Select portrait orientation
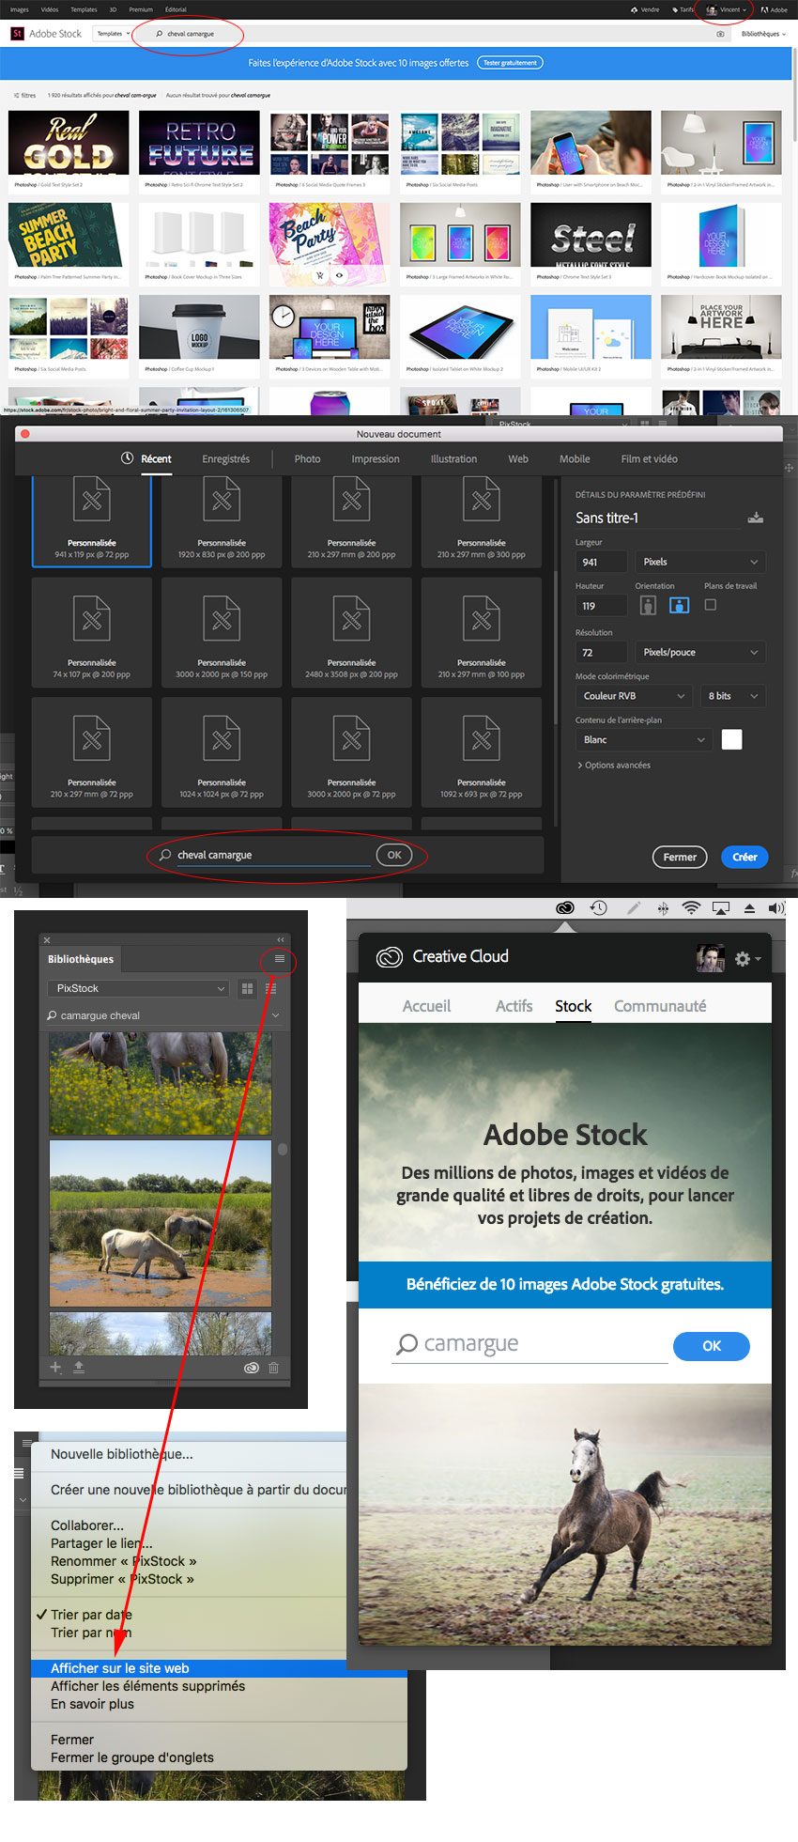Image resolution: width=798 pixels, height=1842 pixels. 648,605
